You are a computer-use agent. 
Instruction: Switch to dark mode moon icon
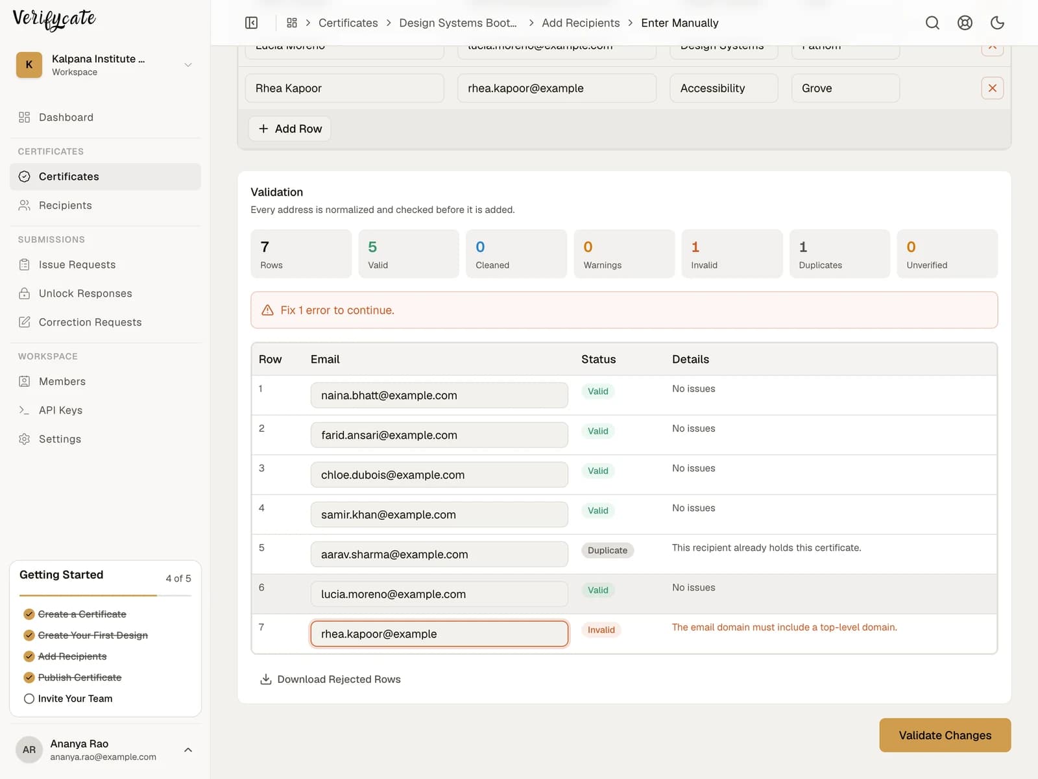pyautogui.click(x=997, y=23)
